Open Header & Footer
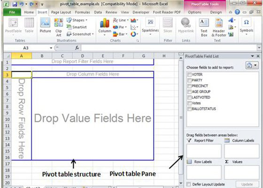 coord(219,28)
